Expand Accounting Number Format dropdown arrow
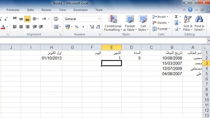Screen dimensions: 210x118 point(72,27)
